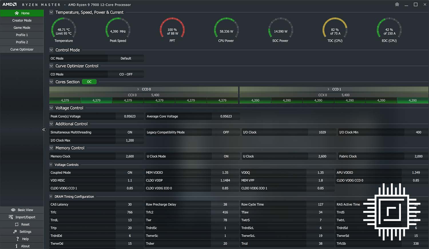This screenshot has height=249, width=429.
Task: Collapse the DRAM Timing Configuration subsection
Action: (51, 196)
